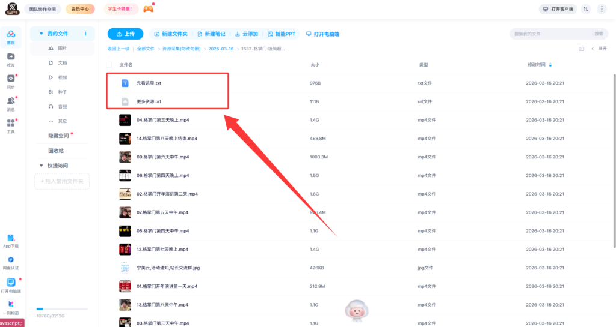
Task: Open the three-dot menu in top right
Action: point(602,9)
